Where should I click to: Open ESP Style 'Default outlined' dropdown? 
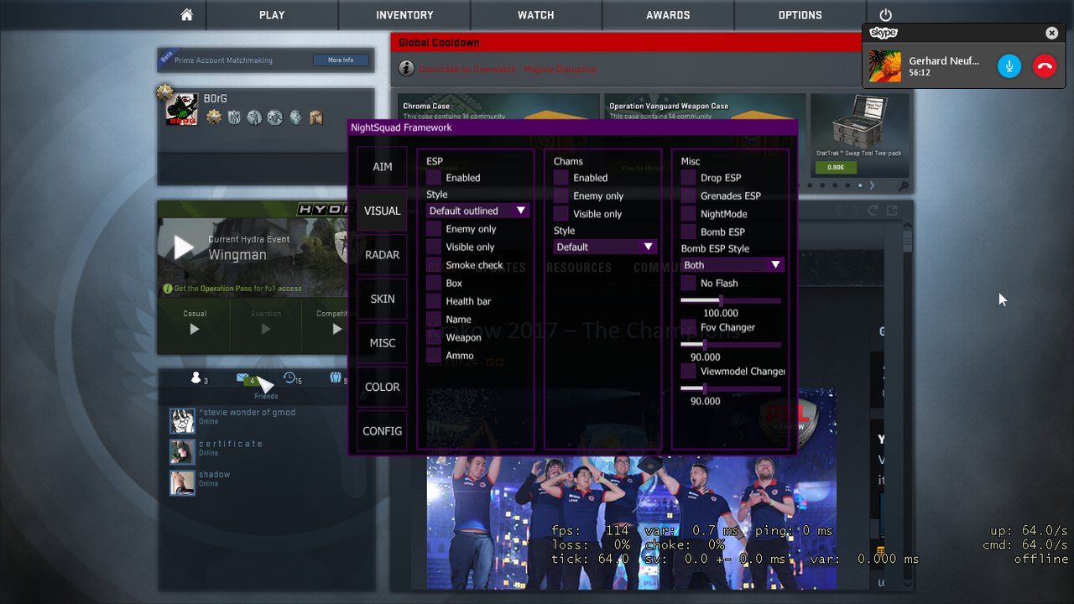pos(477,211)
